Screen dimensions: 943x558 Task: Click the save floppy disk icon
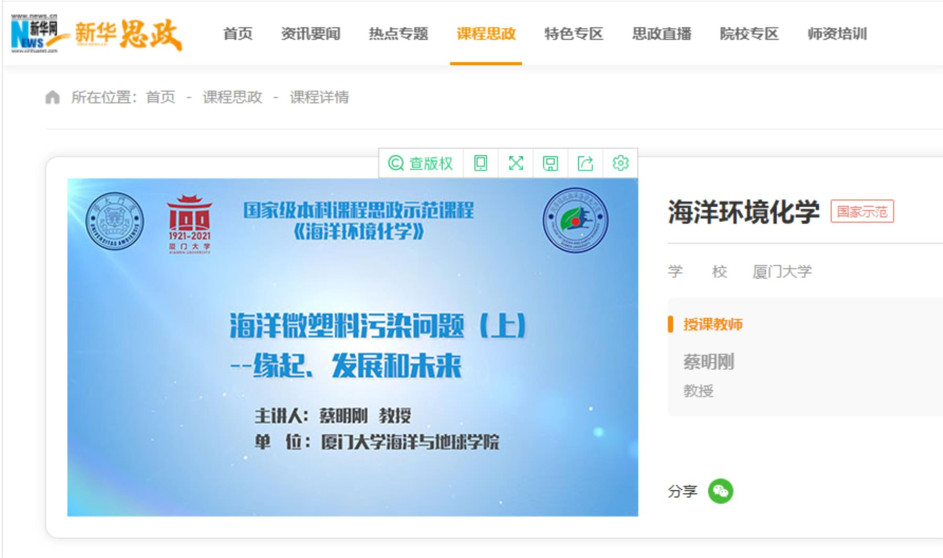550,163
